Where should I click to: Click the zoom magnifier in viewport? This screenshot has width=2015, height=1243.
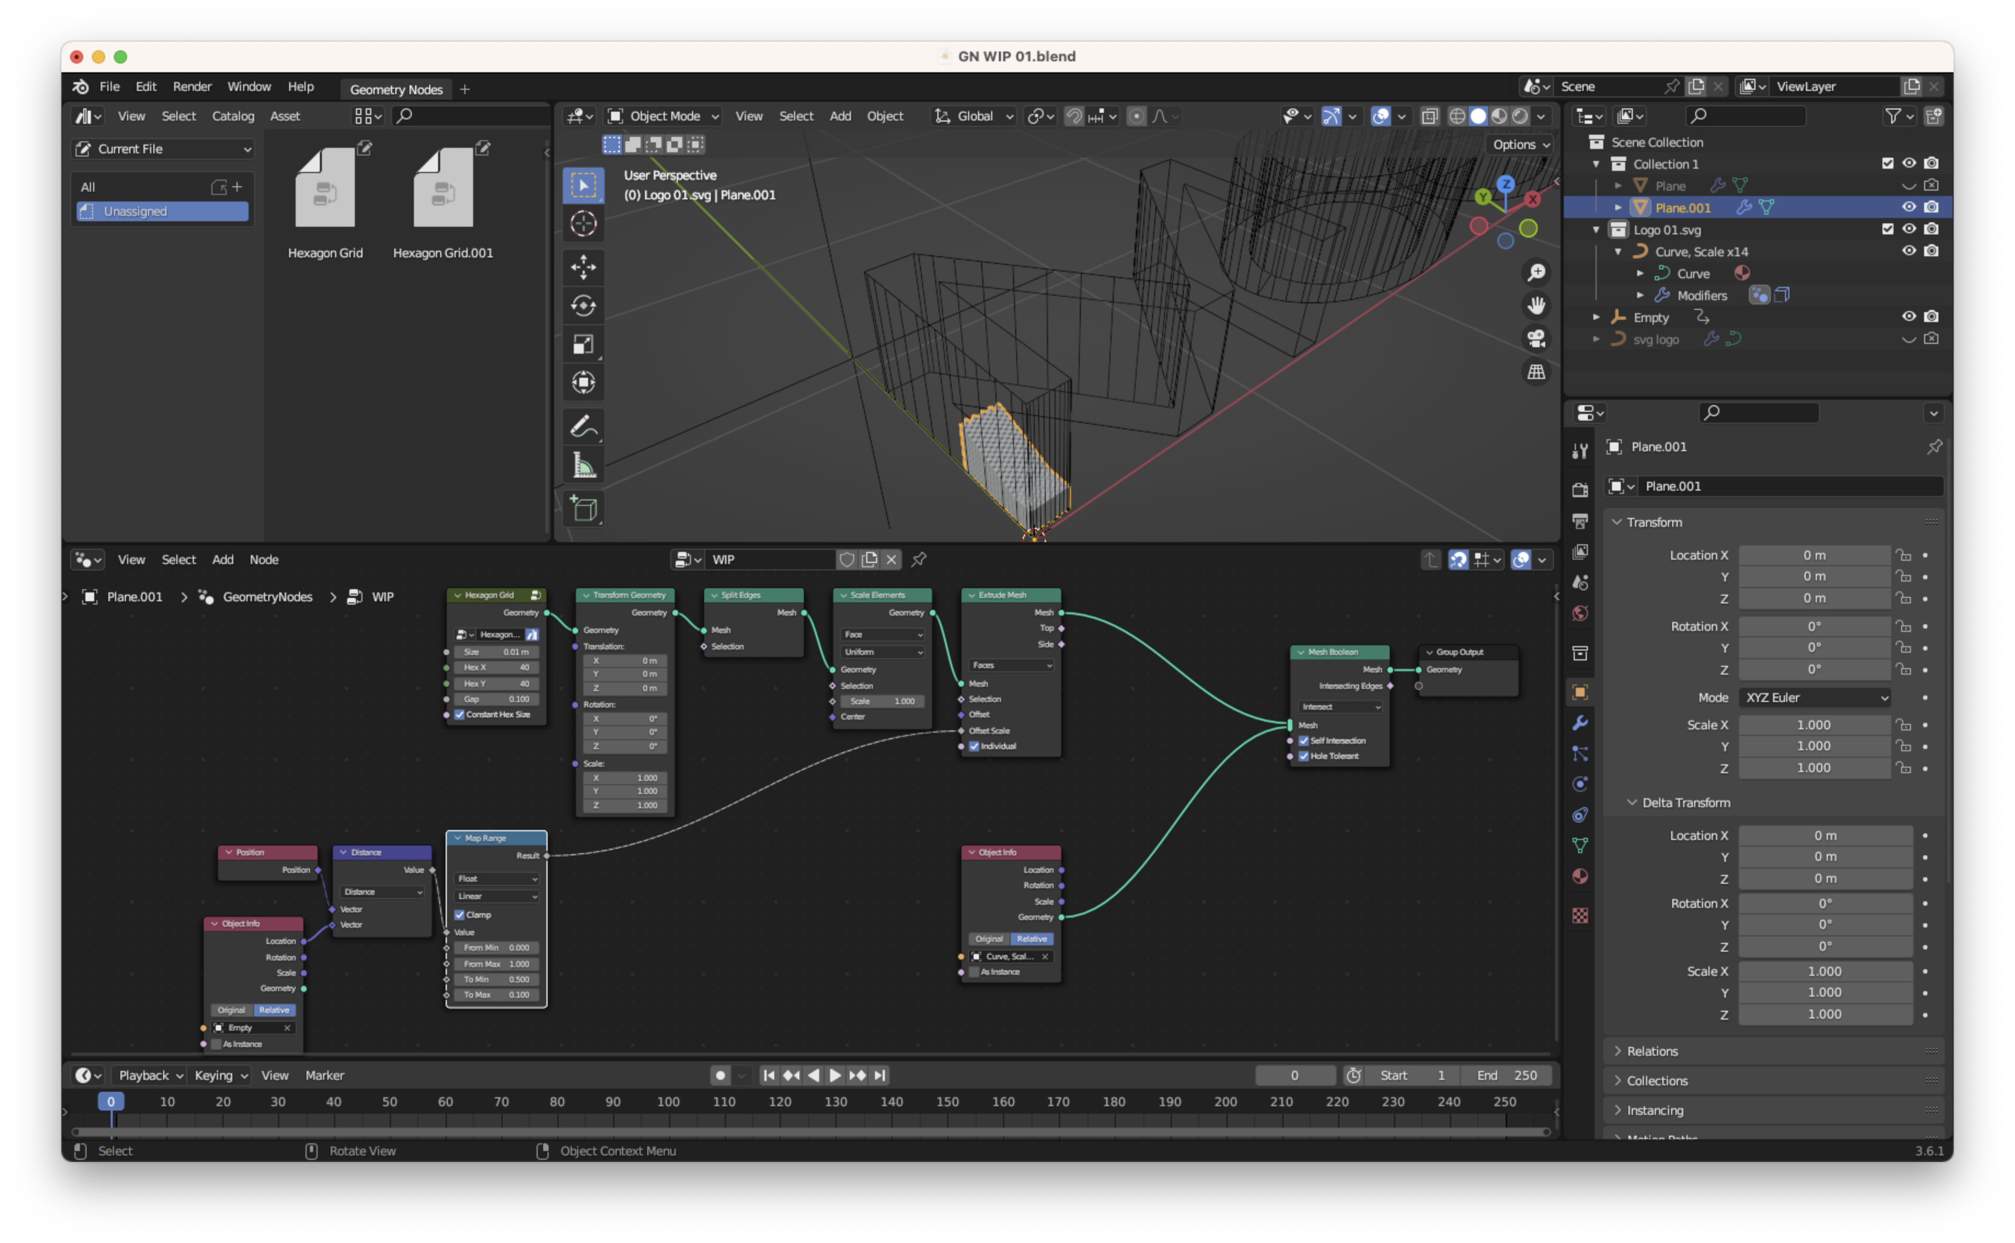coord(1536,273)
